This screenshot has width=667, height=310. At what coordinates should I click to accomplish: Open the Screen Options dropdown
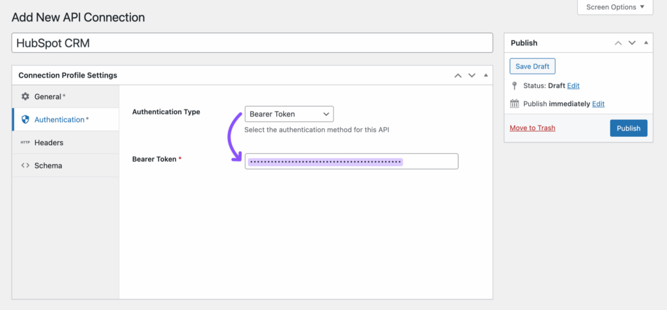click(x=615, y=7)
